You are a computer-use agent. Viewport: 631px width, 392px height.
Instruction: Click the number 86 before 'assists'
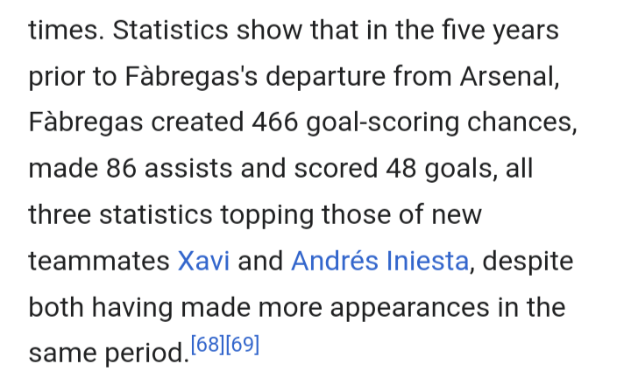point(121,168)
